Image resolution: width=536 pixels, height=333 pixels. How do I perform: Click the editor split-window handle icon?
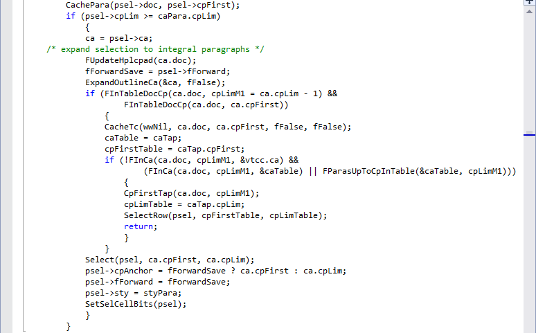pos(530,2)
